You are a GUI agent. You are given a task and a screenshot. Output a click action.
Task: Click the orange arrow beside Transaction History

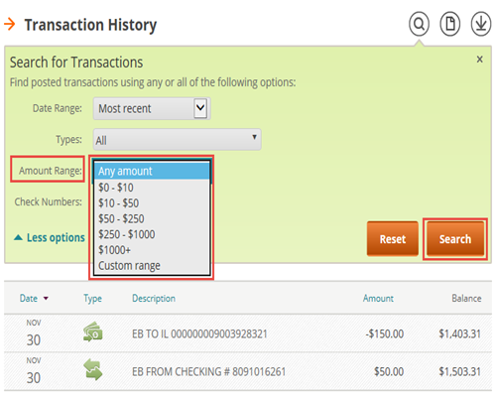[10, 24]
